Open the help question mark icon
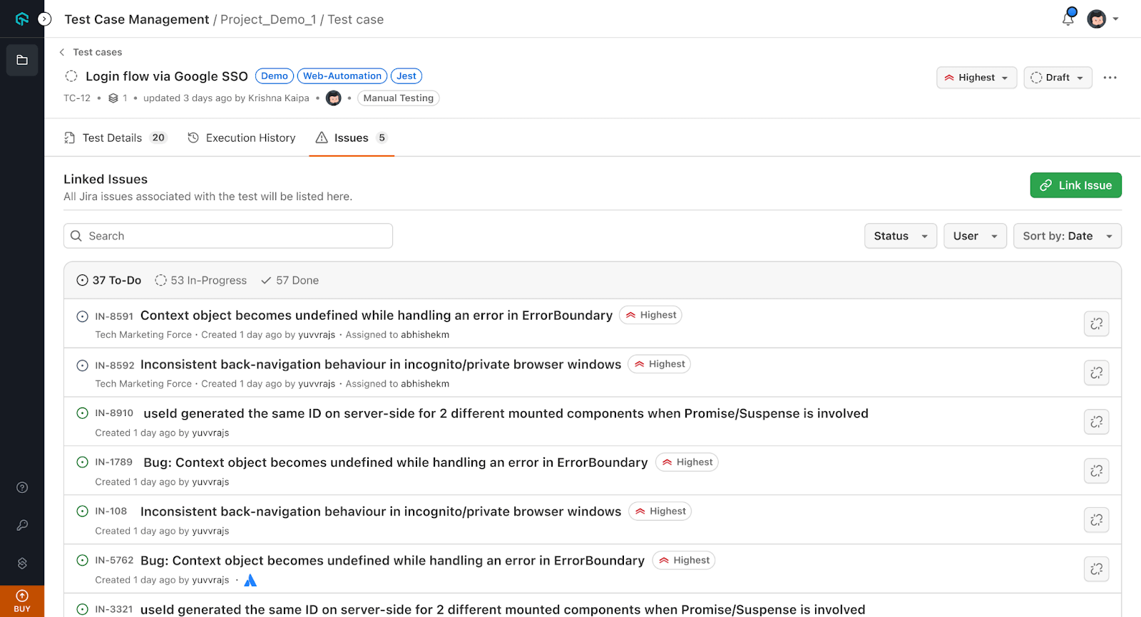This screenshot has height=617, width=1141. [x=22, y=487]
